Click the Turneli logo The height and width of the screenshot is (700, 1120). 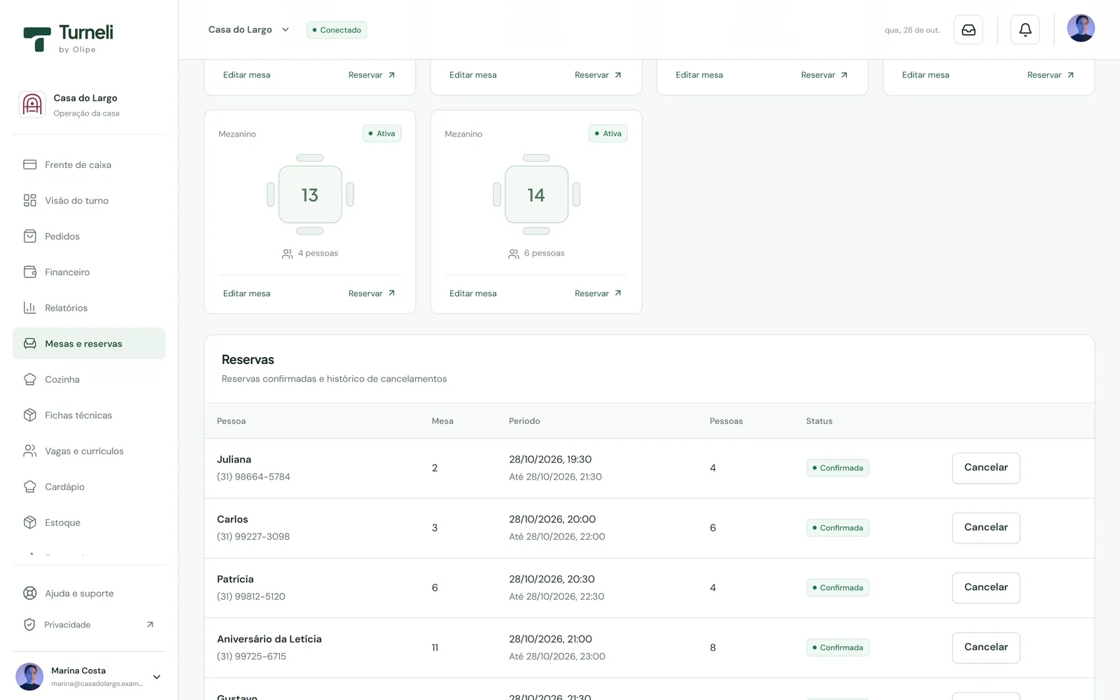pyautogui.click(x=69, y=38)
